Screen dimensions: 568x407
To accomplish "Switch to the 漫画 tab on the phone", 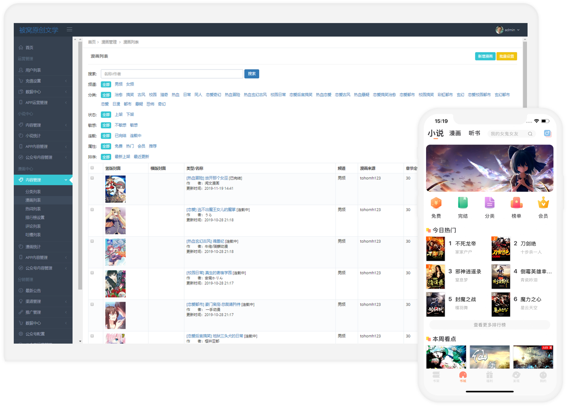I will click(x=455, y=133).
